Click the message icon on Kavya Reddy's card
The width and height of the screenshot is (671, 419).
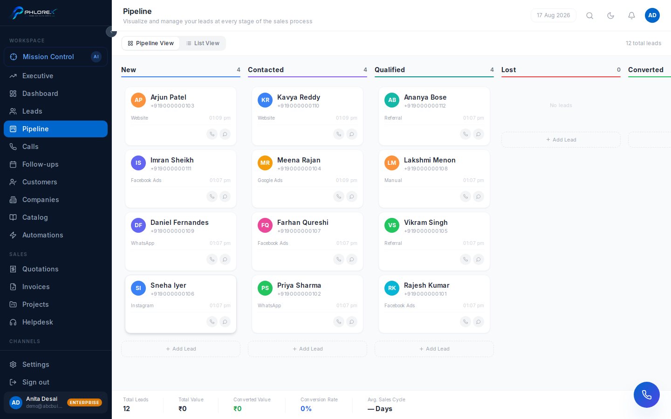[352, 134]
